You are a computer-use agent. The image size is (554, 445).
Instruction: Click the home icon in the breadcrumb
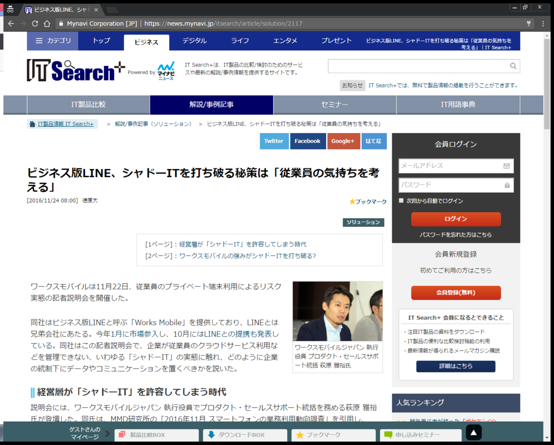[x=32, y=124]
